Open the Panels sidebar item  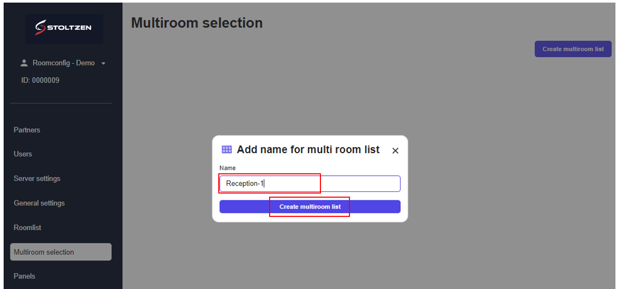24,276
